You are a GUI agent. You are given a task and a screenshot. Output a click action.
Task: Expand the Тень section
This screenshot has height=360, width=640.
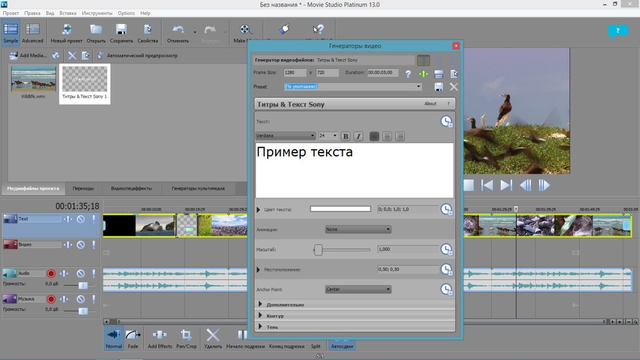click(x=260, y=327)
